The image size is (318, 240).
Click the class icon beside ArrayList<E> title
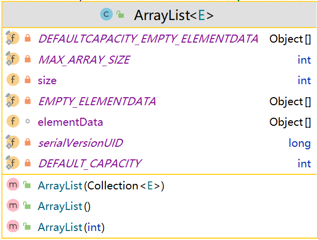click(x=106, y=15)
